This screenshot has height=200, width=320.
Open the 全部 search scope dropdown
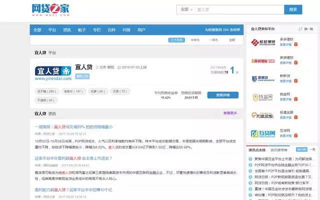[x=186, y=9]
